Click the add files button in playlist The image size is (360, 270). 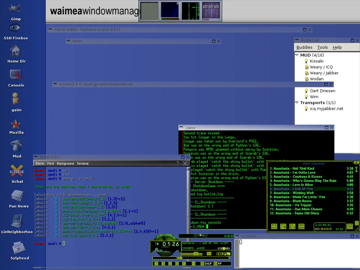[274, 226]
